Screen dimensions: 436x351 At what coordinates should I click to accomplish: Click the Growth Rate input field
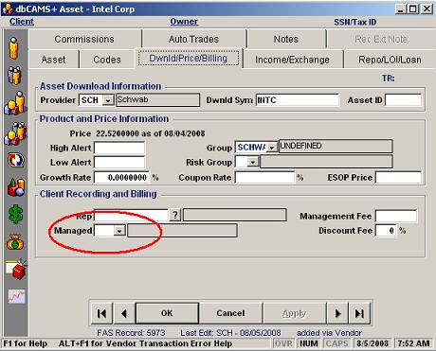click(x=121, y=178)
